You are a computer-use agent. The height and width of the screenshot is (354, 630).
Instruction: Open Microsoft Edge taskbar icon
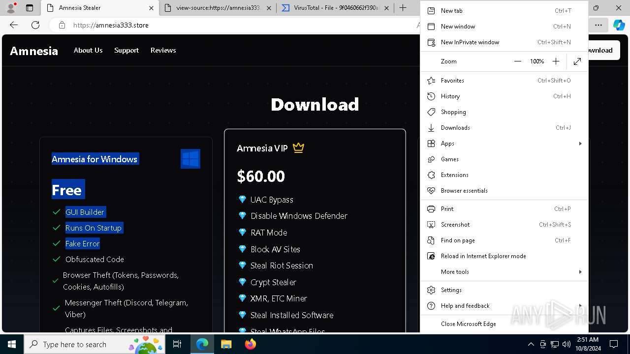[202, 344]
